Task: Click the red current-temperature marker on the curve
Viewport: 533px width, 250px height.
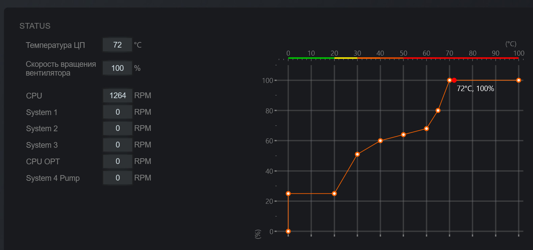Action: click(454, 80)
